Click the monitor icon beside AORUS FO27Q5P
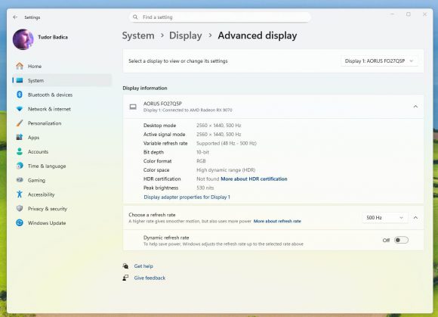The height and width of the screenshot is (317, 438). 133,107
